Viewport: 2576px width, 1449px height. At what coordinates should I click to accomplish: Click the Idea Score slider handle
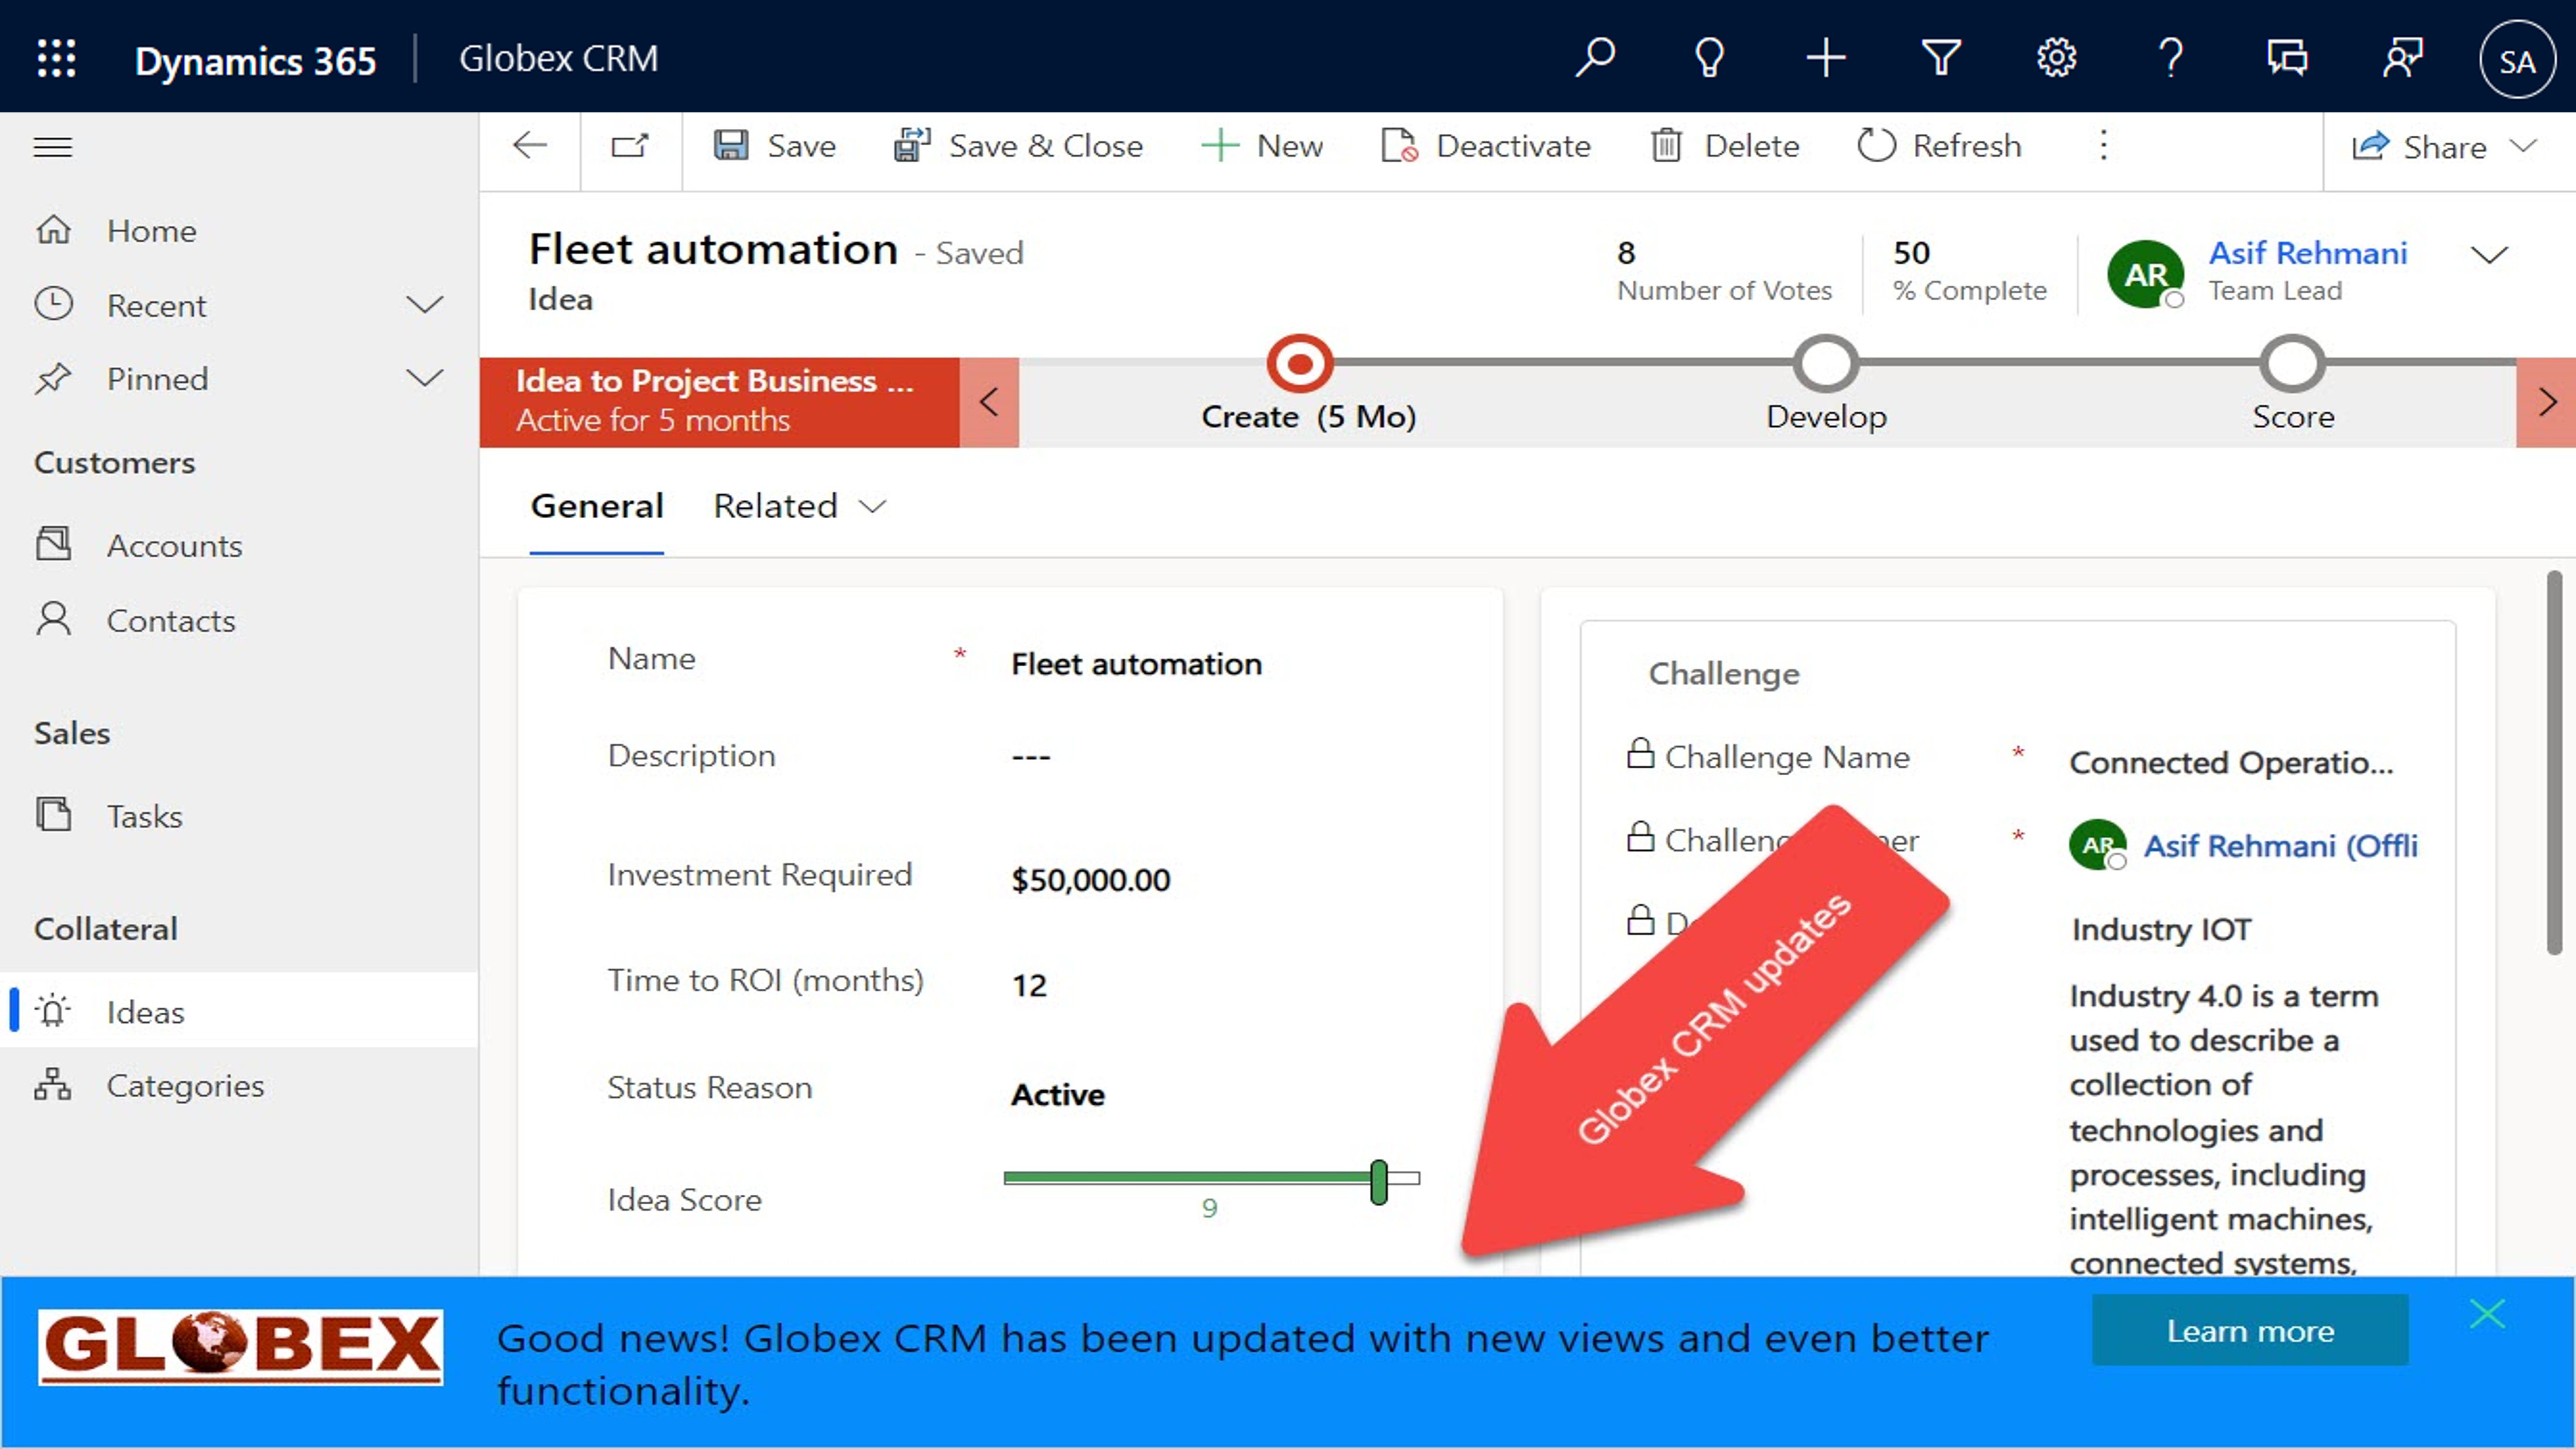[1379, 1182]
